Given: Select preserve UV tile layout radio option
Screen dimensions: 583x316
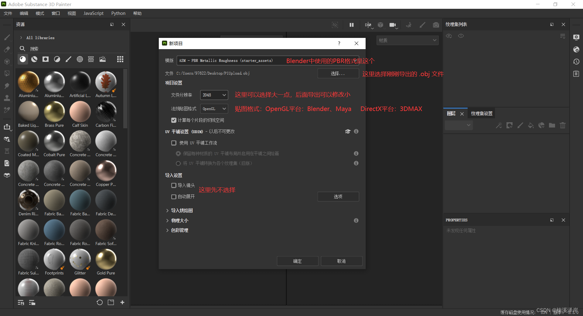Looking at the screenshot, I should (178, 153).
